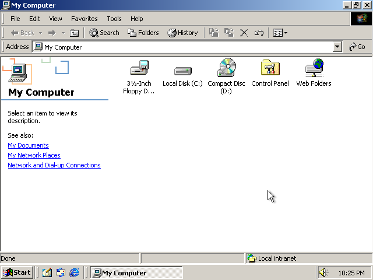Expand the Forward history dropdown arrow
Image resolution: width=373 pixels, height=280 pixels.
pos(64,33)
